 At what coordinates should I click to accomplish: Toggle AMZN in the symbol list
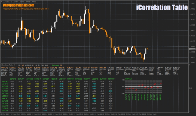[27, 72]
